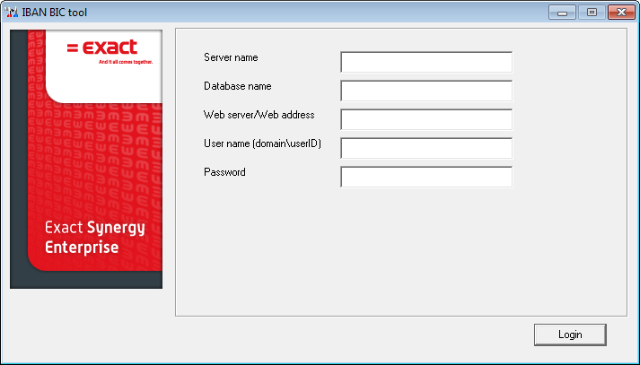Click the 'Web server/Web address' label
Viewport: 640px width, 365px height.
click(x=259, y=115)
